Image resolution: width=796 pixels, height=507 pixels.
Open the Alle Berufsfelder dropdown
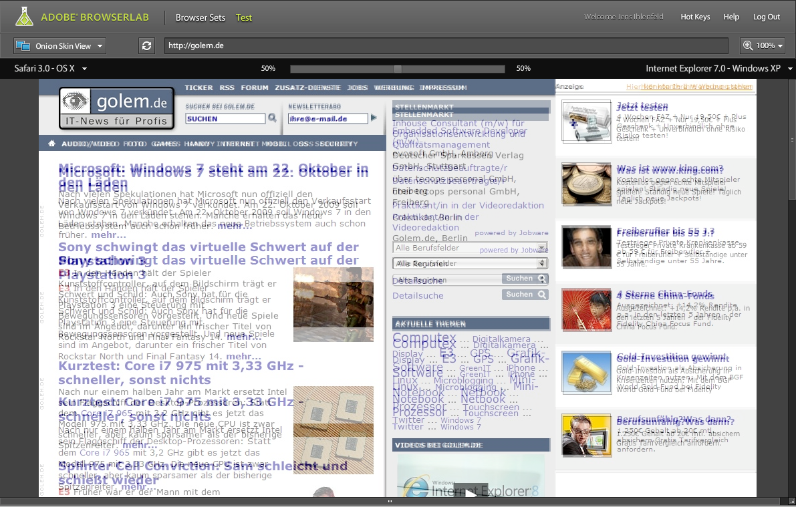pyautogui.click(x=470, y=248)
